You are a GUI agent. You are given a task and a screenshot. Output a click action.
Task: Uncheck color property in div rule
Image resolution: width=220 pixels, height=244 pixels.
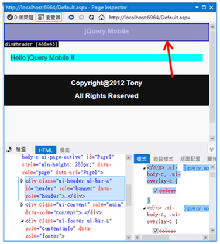pyautogui.click(x=156, y=231)
